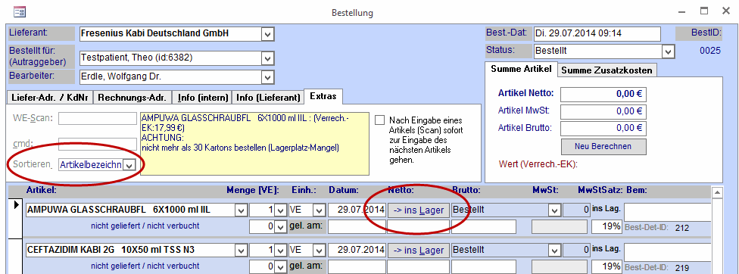Viewport: 739px width, 274px height.
Task: Open delivered quantity dropdown under CEFTAZIDIM row
Action: click(280, 266)
